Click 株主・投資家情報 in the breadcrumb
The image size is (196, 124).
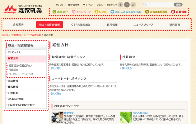32,35
